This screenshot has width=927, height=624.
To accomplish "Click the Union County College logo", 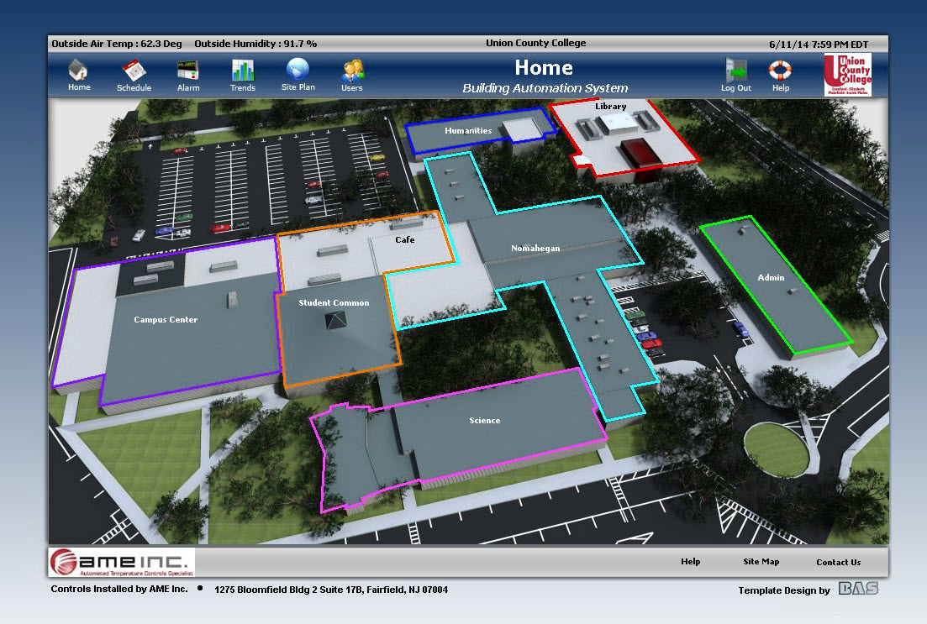I will pos(847,75).
